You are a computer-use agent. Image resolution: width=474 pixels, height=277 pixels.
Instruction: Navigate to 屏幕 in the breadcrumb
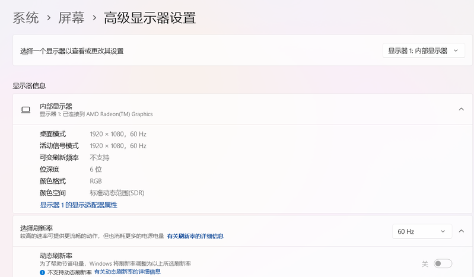click(x=71, y=18)
